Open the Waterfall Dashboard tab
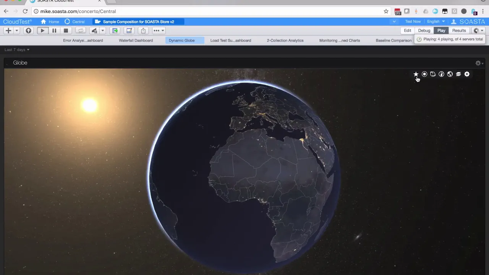Viewport: 489px width, 275px height. (136, 40)
